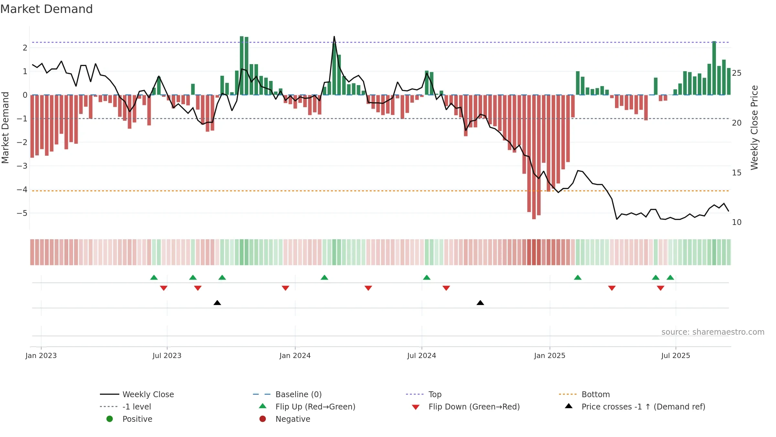Click the Positive legend green dot
This screenshot has height=437, width=776.
[x=110, y=419]
